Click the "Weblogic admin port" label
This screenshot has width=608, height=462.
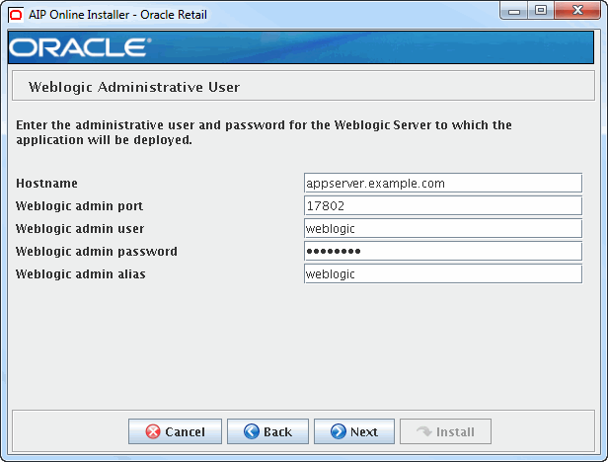80,206
